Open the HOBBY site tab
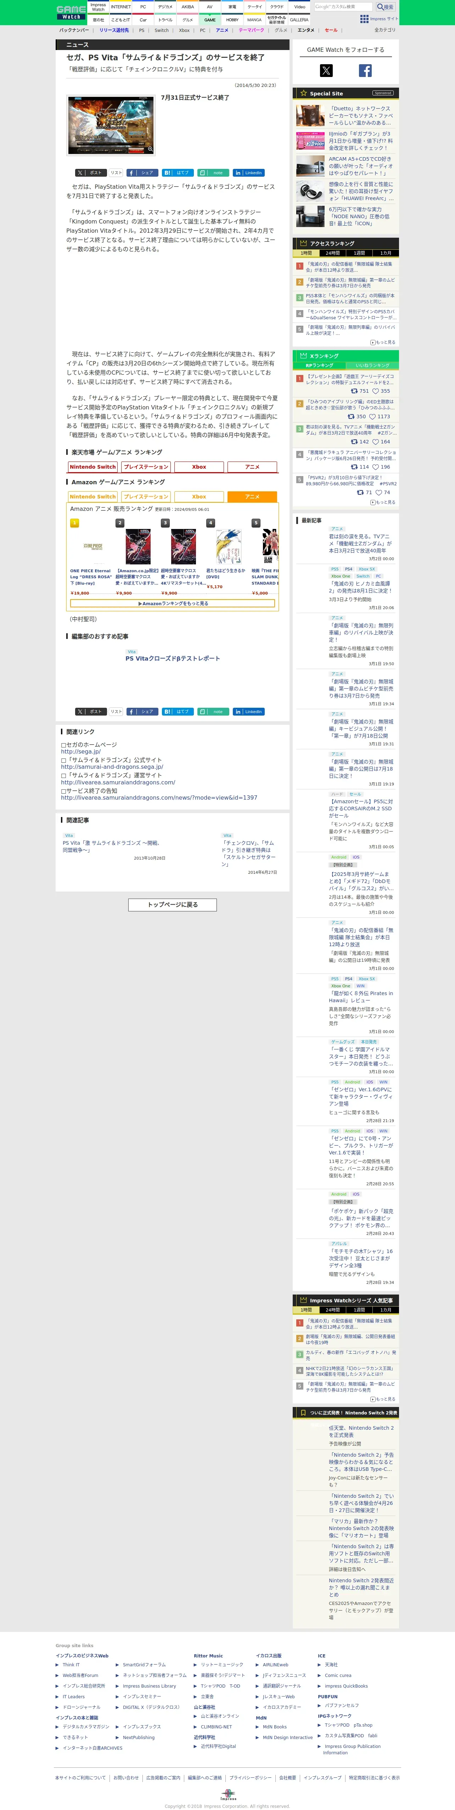 (232, 20)
